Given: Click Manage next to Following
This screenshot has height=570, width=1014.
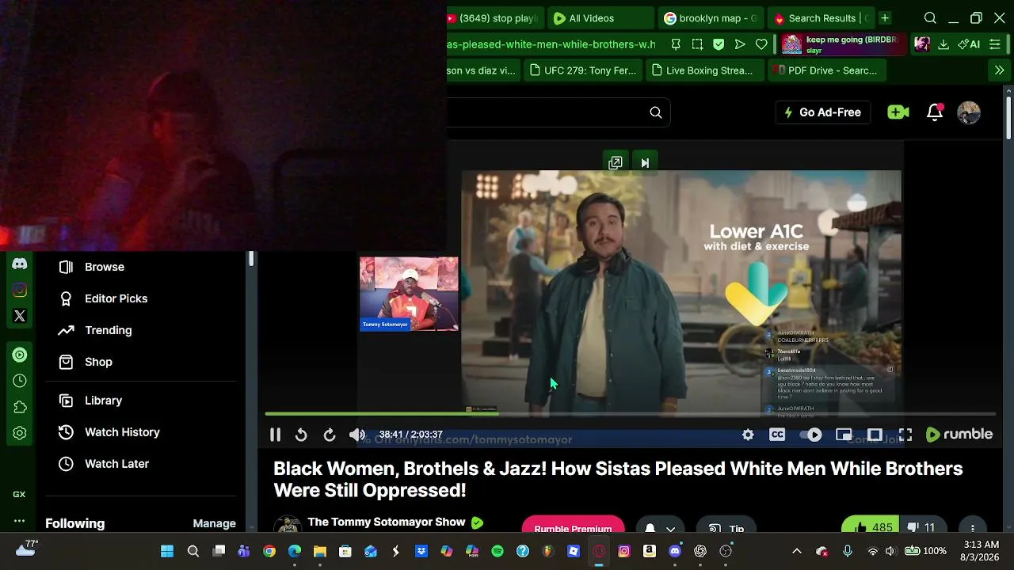Looking at the screenshot, I should (214, 523).
